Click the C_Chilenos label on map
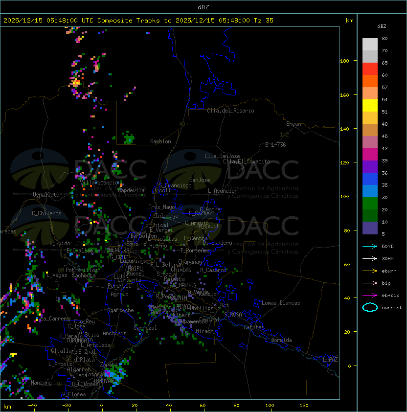 coord(46,213)
